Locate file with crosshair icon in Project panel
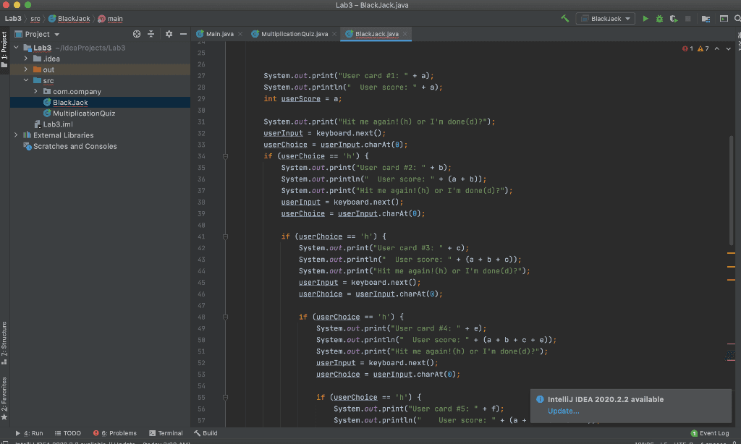 point(137,34)
